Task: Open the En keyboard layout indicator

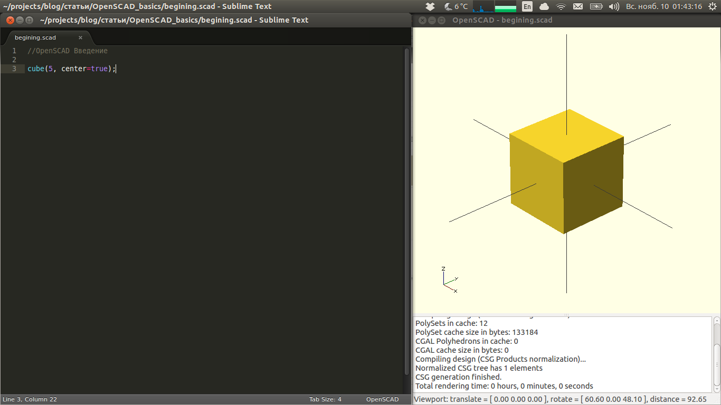Action: (527, 6)
